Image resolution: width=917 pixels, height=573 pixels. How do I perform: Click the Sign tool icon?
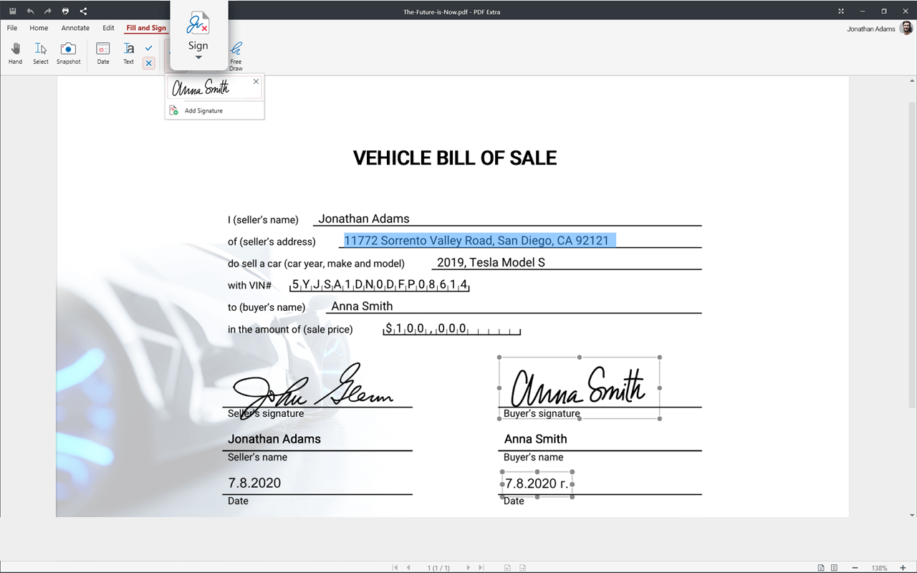point(198,24)
